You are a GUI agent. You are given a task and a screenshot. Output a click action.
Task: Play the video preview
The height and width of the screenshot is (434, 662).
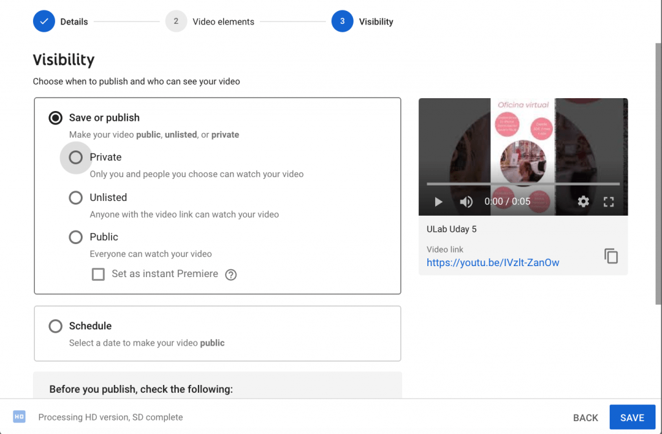(x=438, y=201)
